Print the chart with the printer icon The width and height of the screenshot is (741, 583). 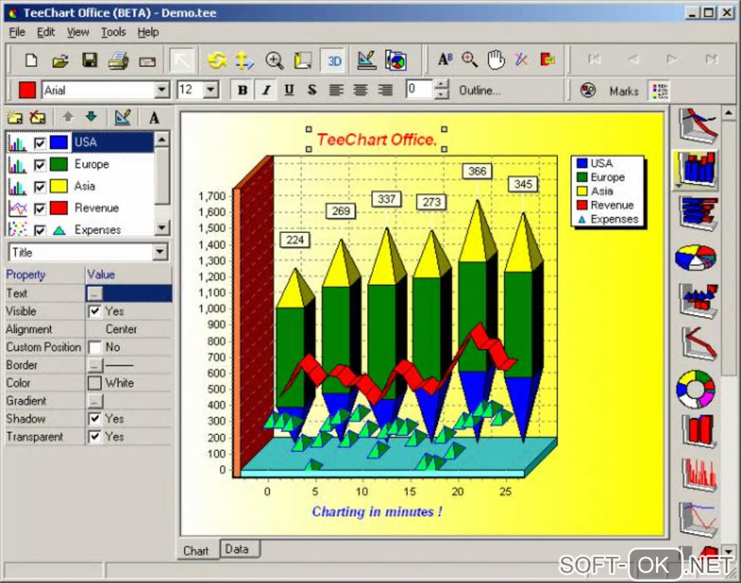(x=118, y=61)
